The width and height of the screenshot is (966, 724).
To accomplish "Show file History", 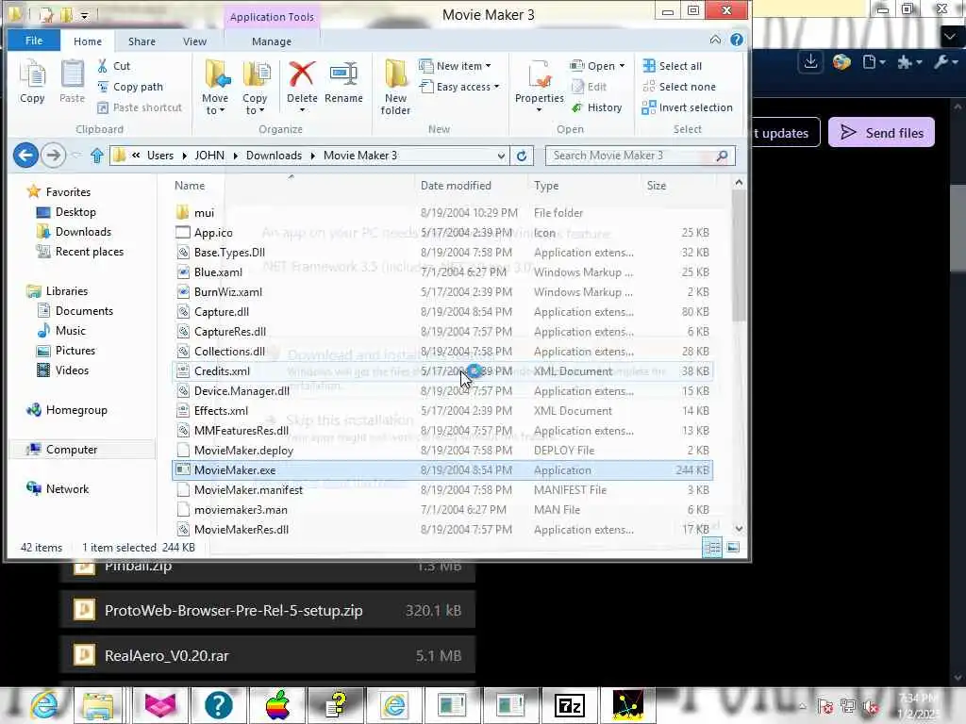I will tap(597, 107).
